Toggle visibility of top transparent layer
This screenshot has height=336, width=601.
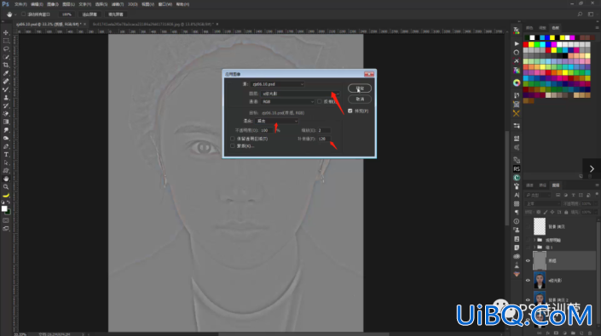pos(528,226)
